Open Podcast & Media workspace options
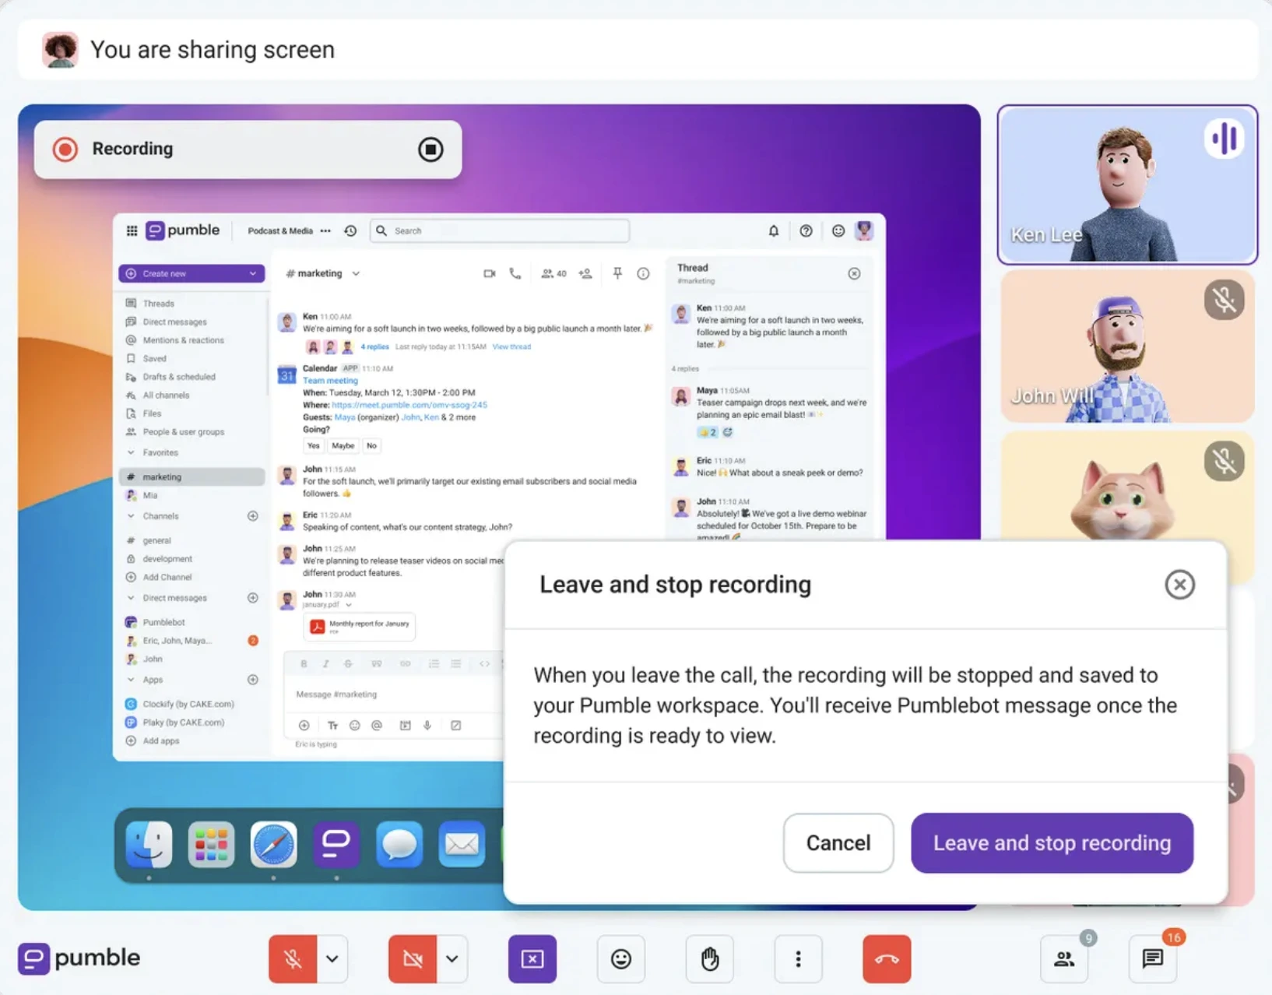The height and width of the screenshot is (995, 1272). point(325,230)
